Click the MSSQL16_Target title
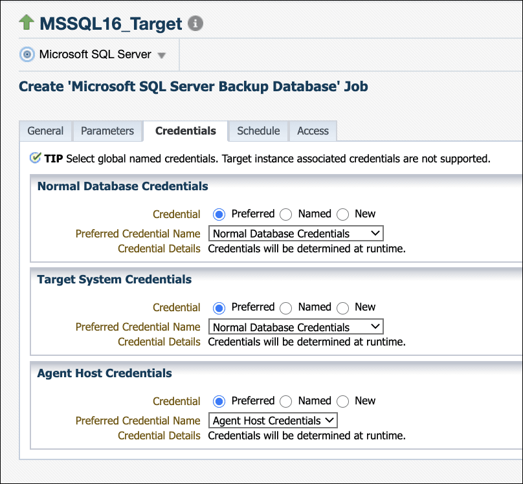The width and height of the screenshot is (523, 484). (111, 24)
